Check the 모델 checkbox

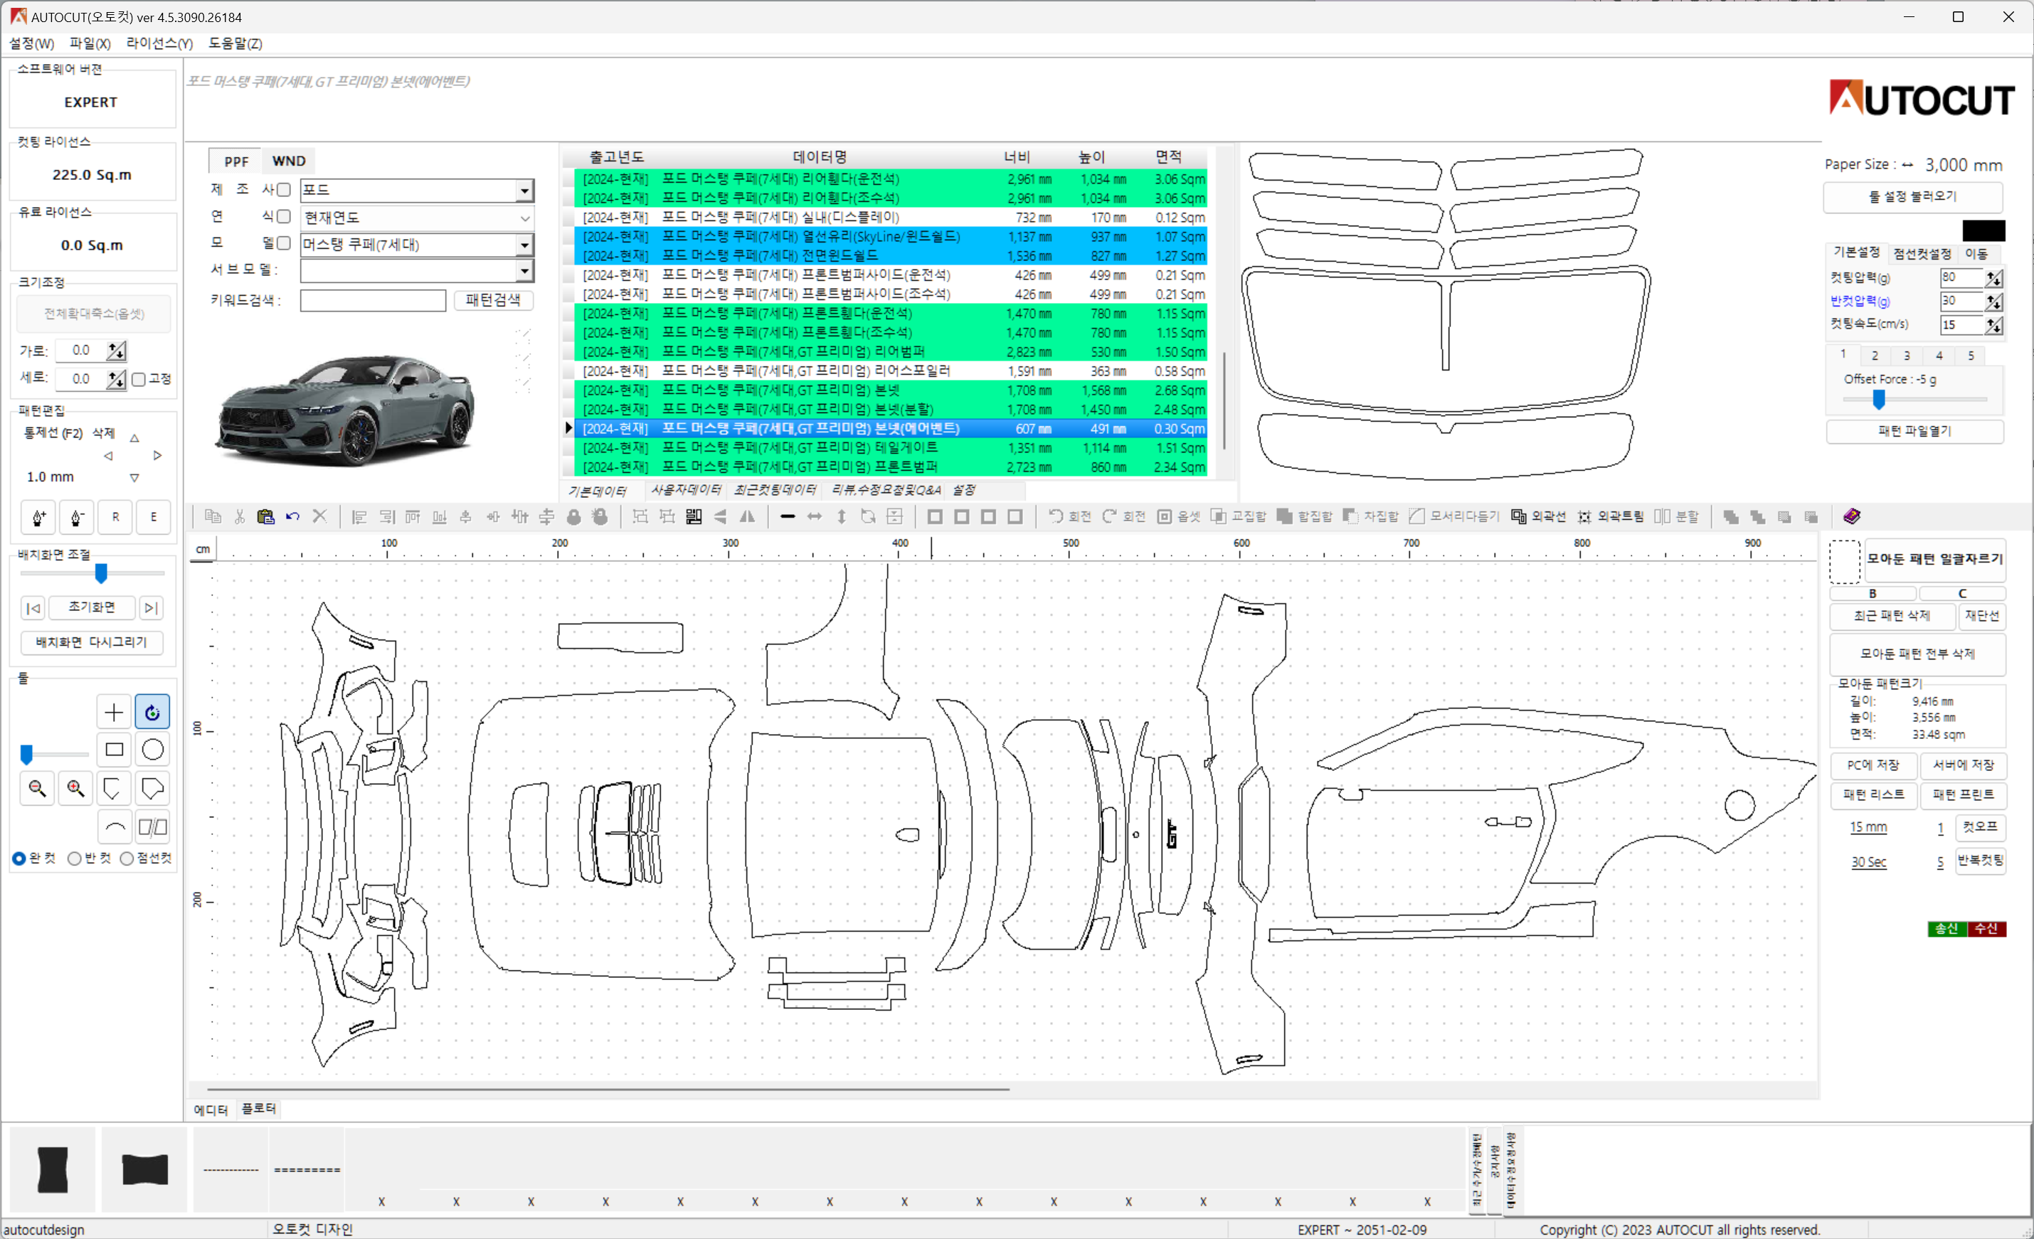[283, 243]
